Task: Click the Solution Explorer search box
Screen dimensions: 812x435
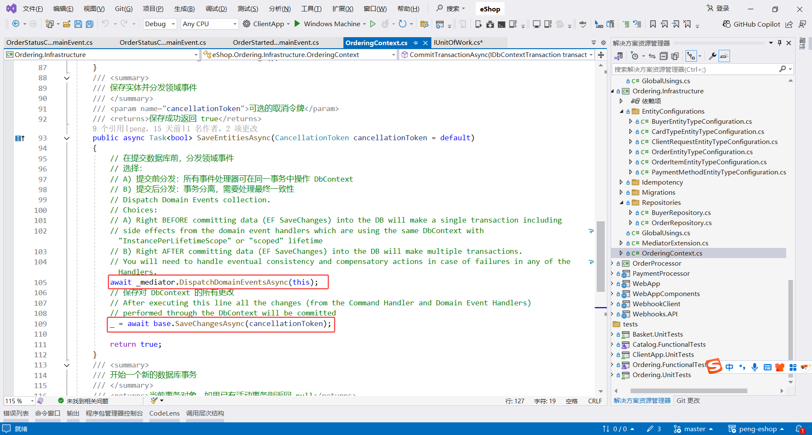Action: (x=702, y=69)
